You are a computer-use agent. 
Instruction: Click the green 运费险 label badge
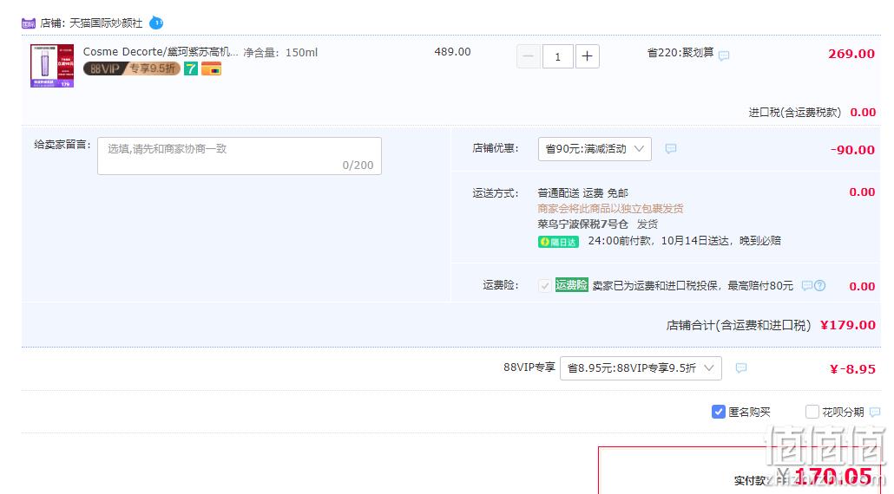point(571,285)
